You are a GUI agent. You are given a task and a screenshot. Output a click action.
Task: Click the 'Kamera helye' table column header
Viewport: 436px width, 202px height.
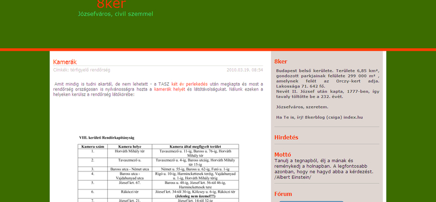(130, 146)
